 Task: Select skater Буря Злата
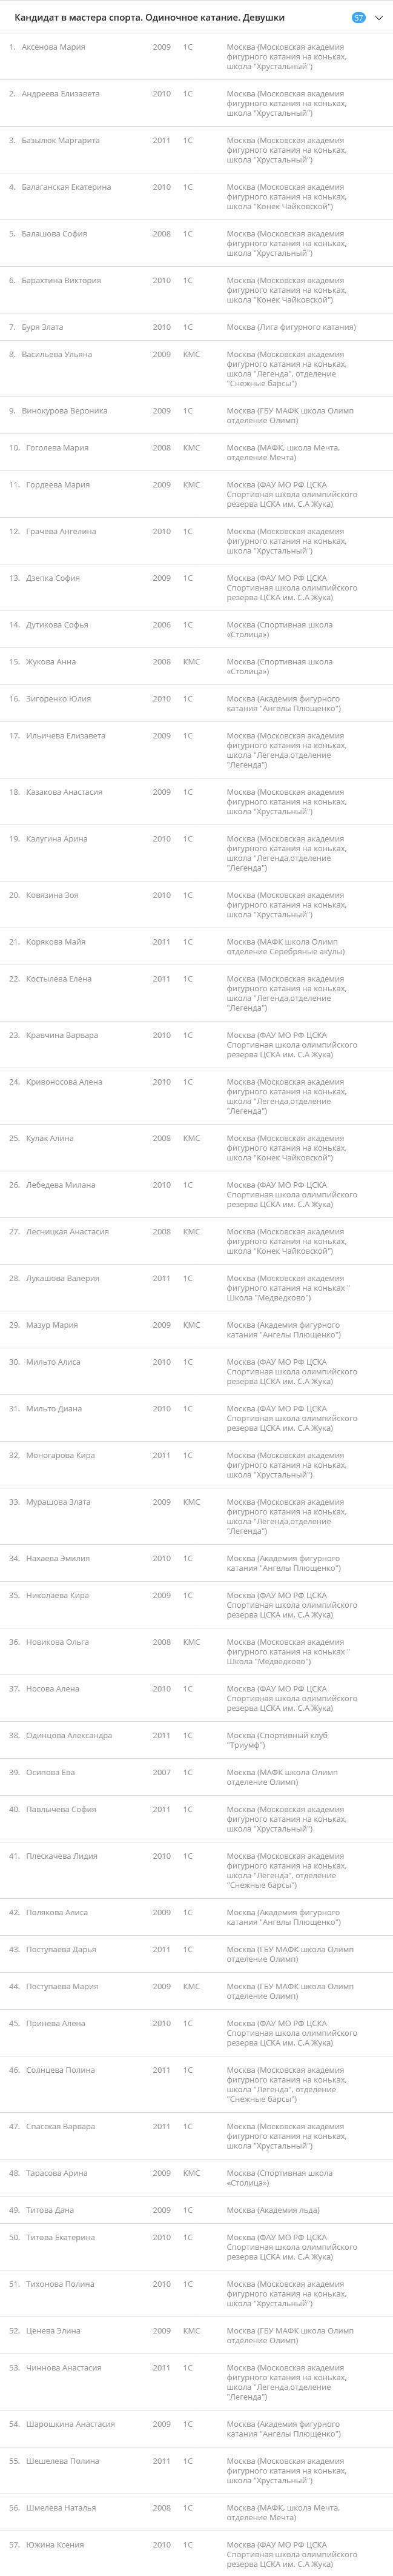click(x=42, y=327)
